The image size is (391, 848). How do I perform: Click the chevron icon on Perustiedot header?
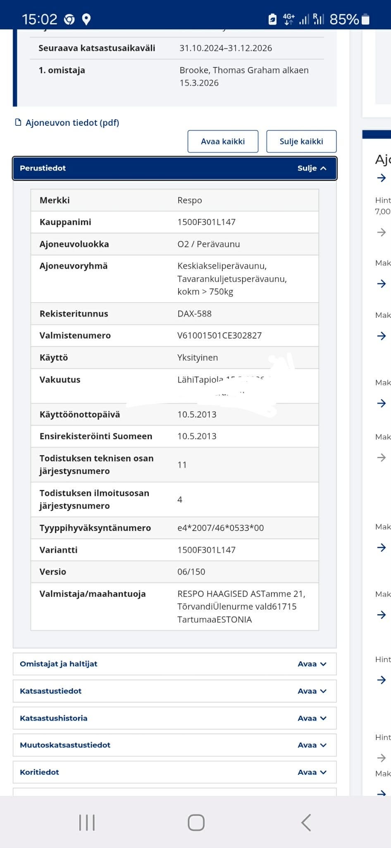coord(323,168)
